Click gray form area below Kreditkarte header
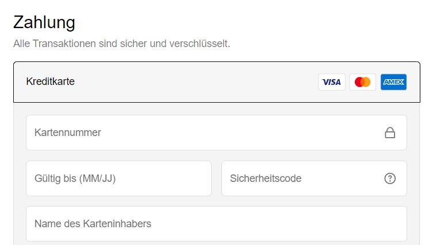Viewport: 425px width, 245px height. pyautogui.click(x=216, y=109)
